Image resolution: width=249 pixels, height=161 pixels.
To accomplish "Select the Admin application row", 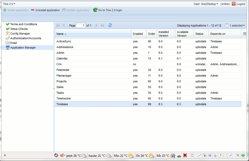I will point(148,53).
